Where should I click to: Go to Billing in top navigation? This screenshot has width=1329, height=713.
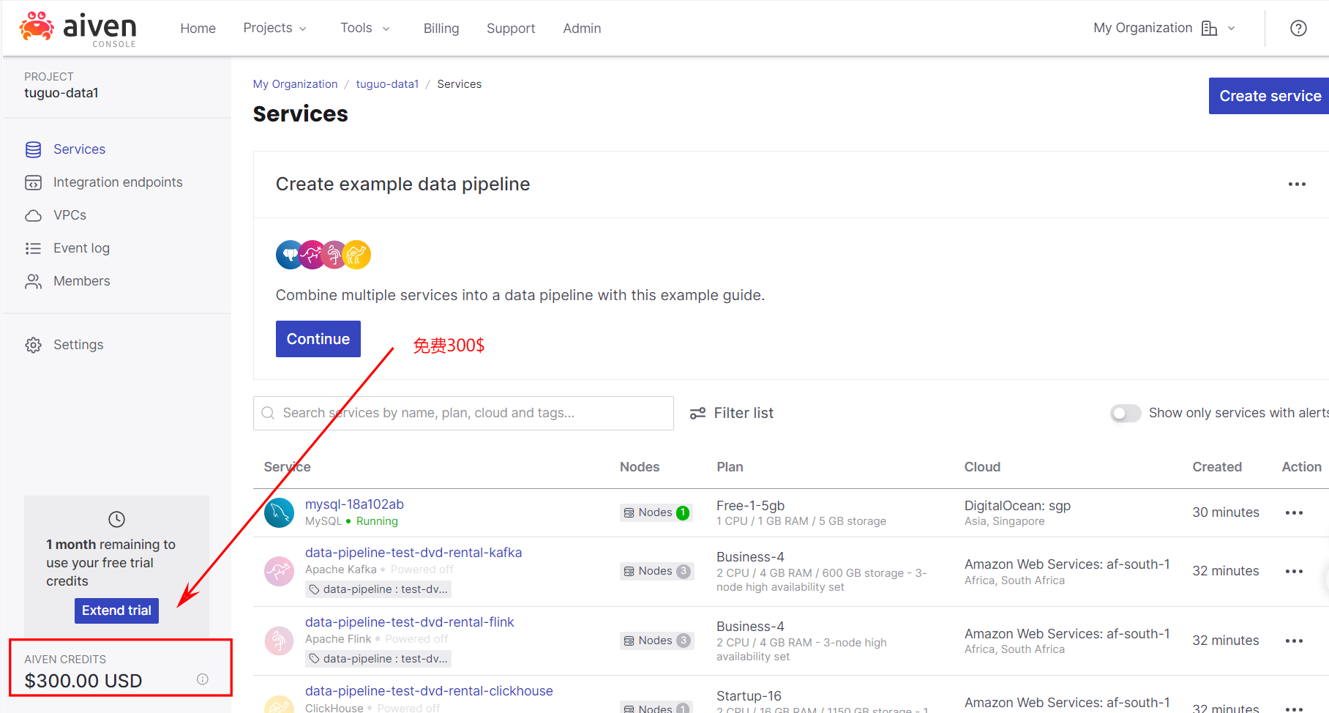(441, 29)
